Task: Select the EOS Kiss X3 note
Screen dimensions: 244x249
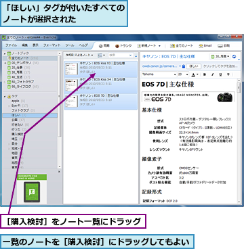Action: coord(101,69)
